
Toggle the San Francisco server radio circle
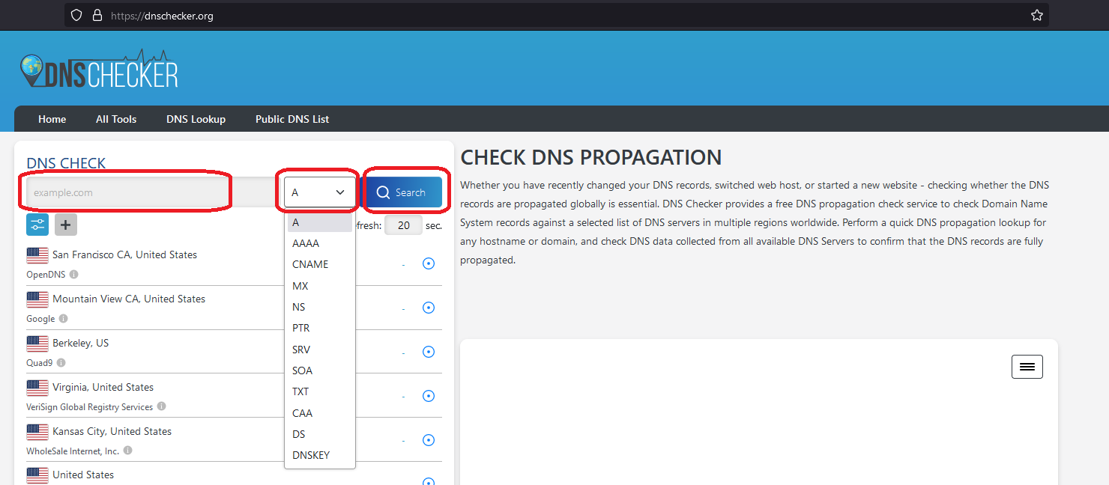429,263
